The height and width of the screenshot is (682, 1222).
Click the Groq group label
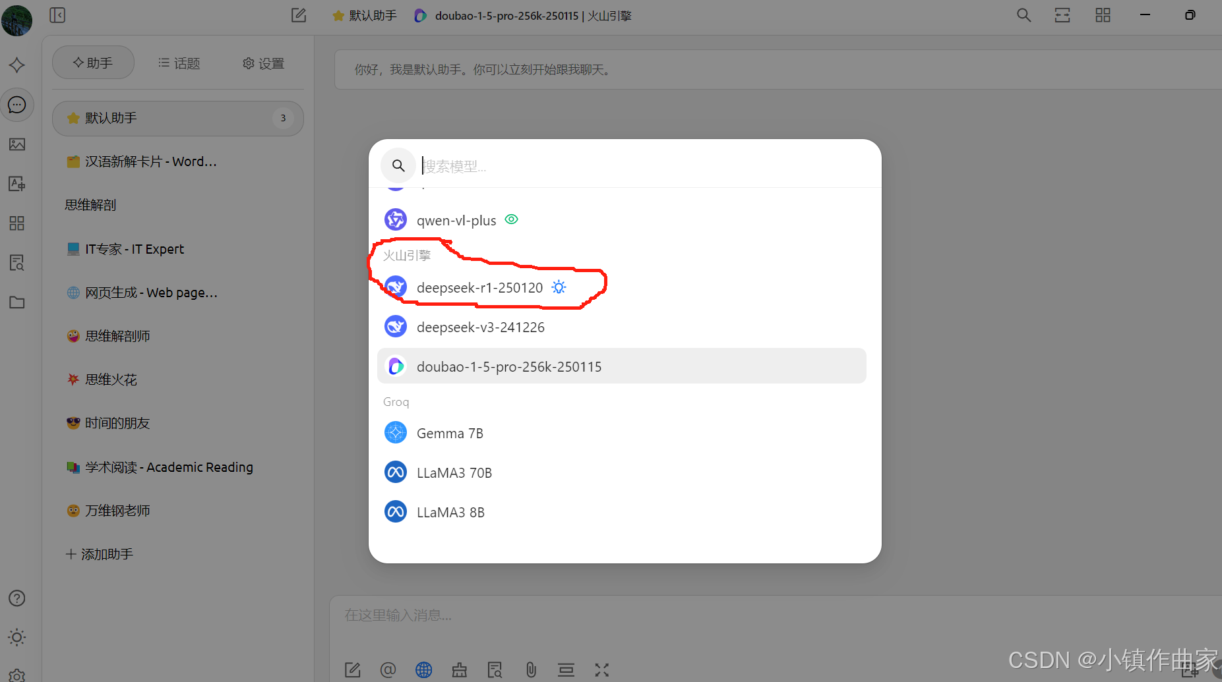(x=396, y=402)
